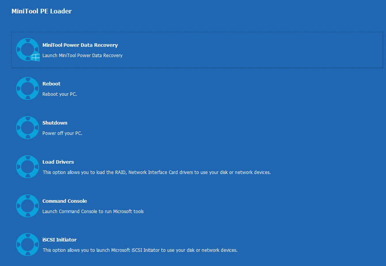Image resolution: width=386 pixels, height=266 pixels.
Task: Click 'Launch Command Console to run Microsoft tools'
Action: (x=93, y=212)
